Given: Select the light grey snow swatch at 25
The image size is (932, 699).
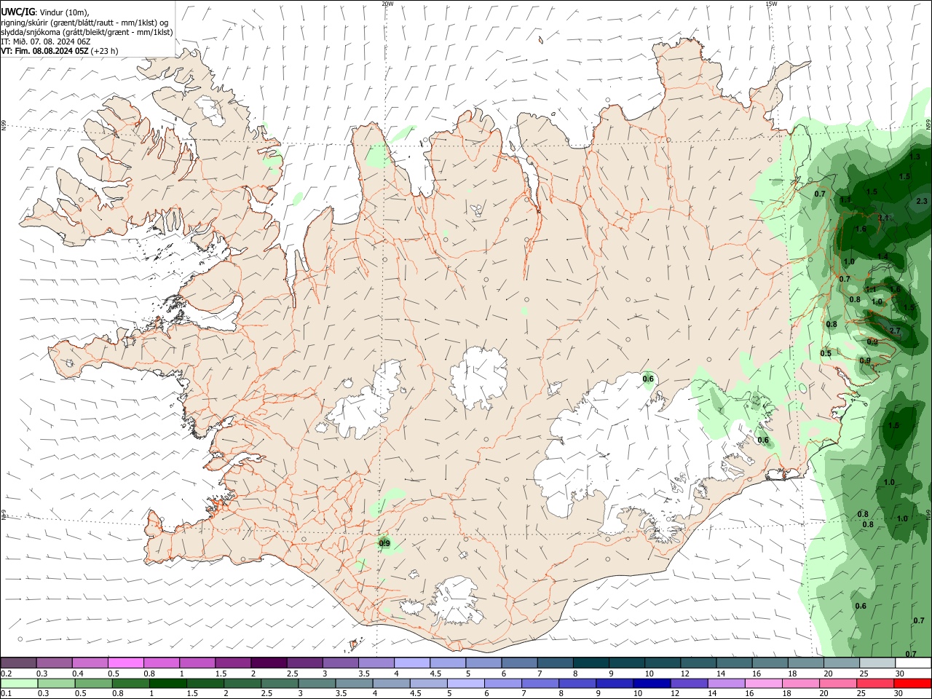Looking at the screenshot, I should [877, 663].
